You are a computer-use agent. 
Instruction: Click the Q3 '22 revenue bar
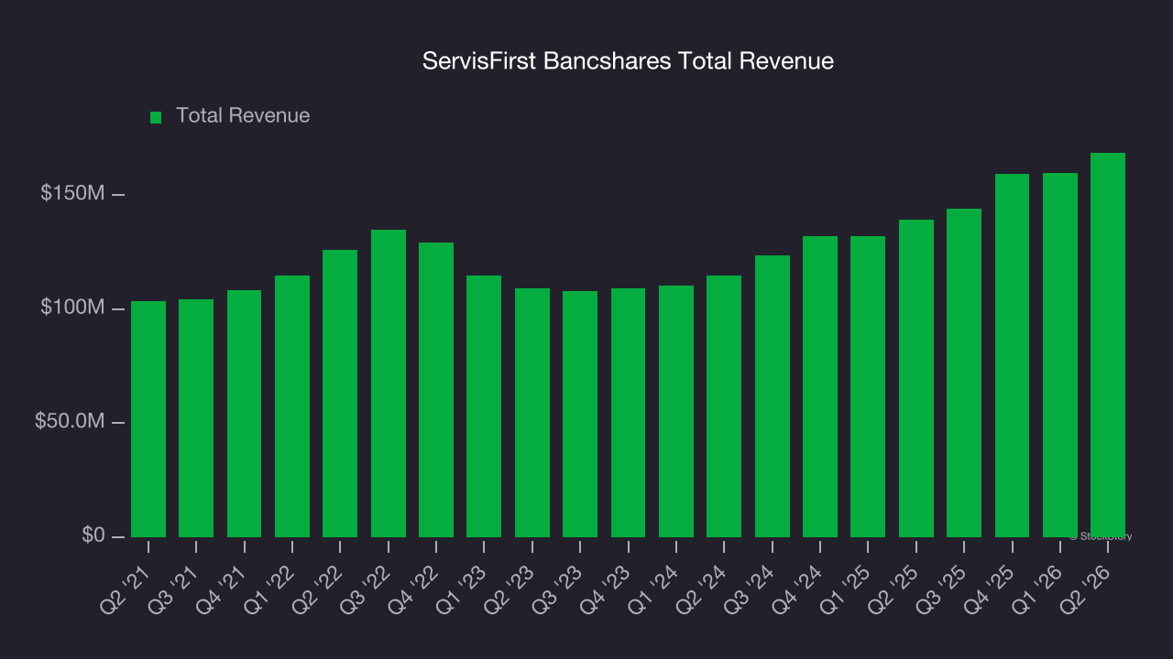[x=389, y=384]
